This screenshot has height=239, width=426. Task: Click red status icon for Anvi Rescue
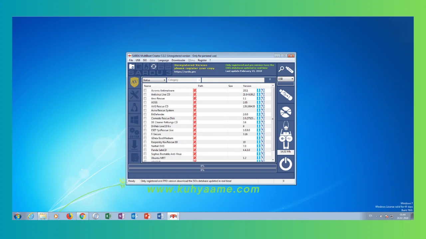tap(195, 98)
